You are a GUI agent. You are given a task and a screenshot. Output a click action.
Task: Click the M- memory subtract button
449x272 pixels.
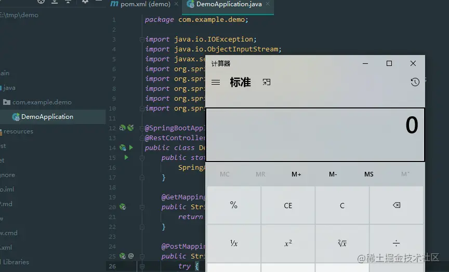[333, 174]
